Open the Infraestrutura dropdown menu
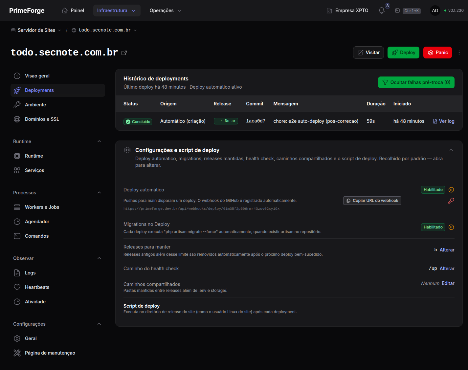The width and height of the screenshot is (468, 370). (x=117, y=11)
